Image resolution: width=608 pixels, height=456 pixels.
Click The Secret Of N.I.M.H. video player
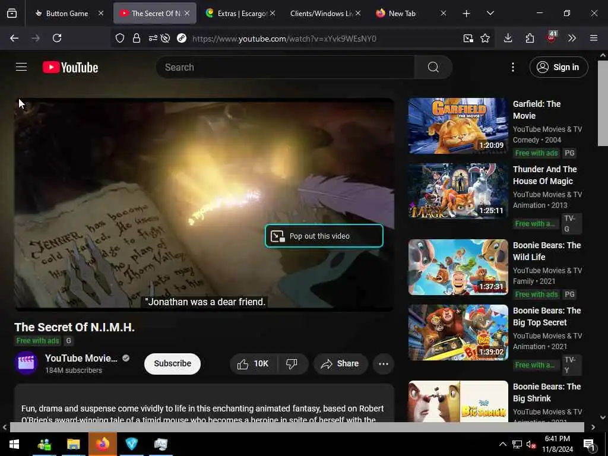(204, 205)
